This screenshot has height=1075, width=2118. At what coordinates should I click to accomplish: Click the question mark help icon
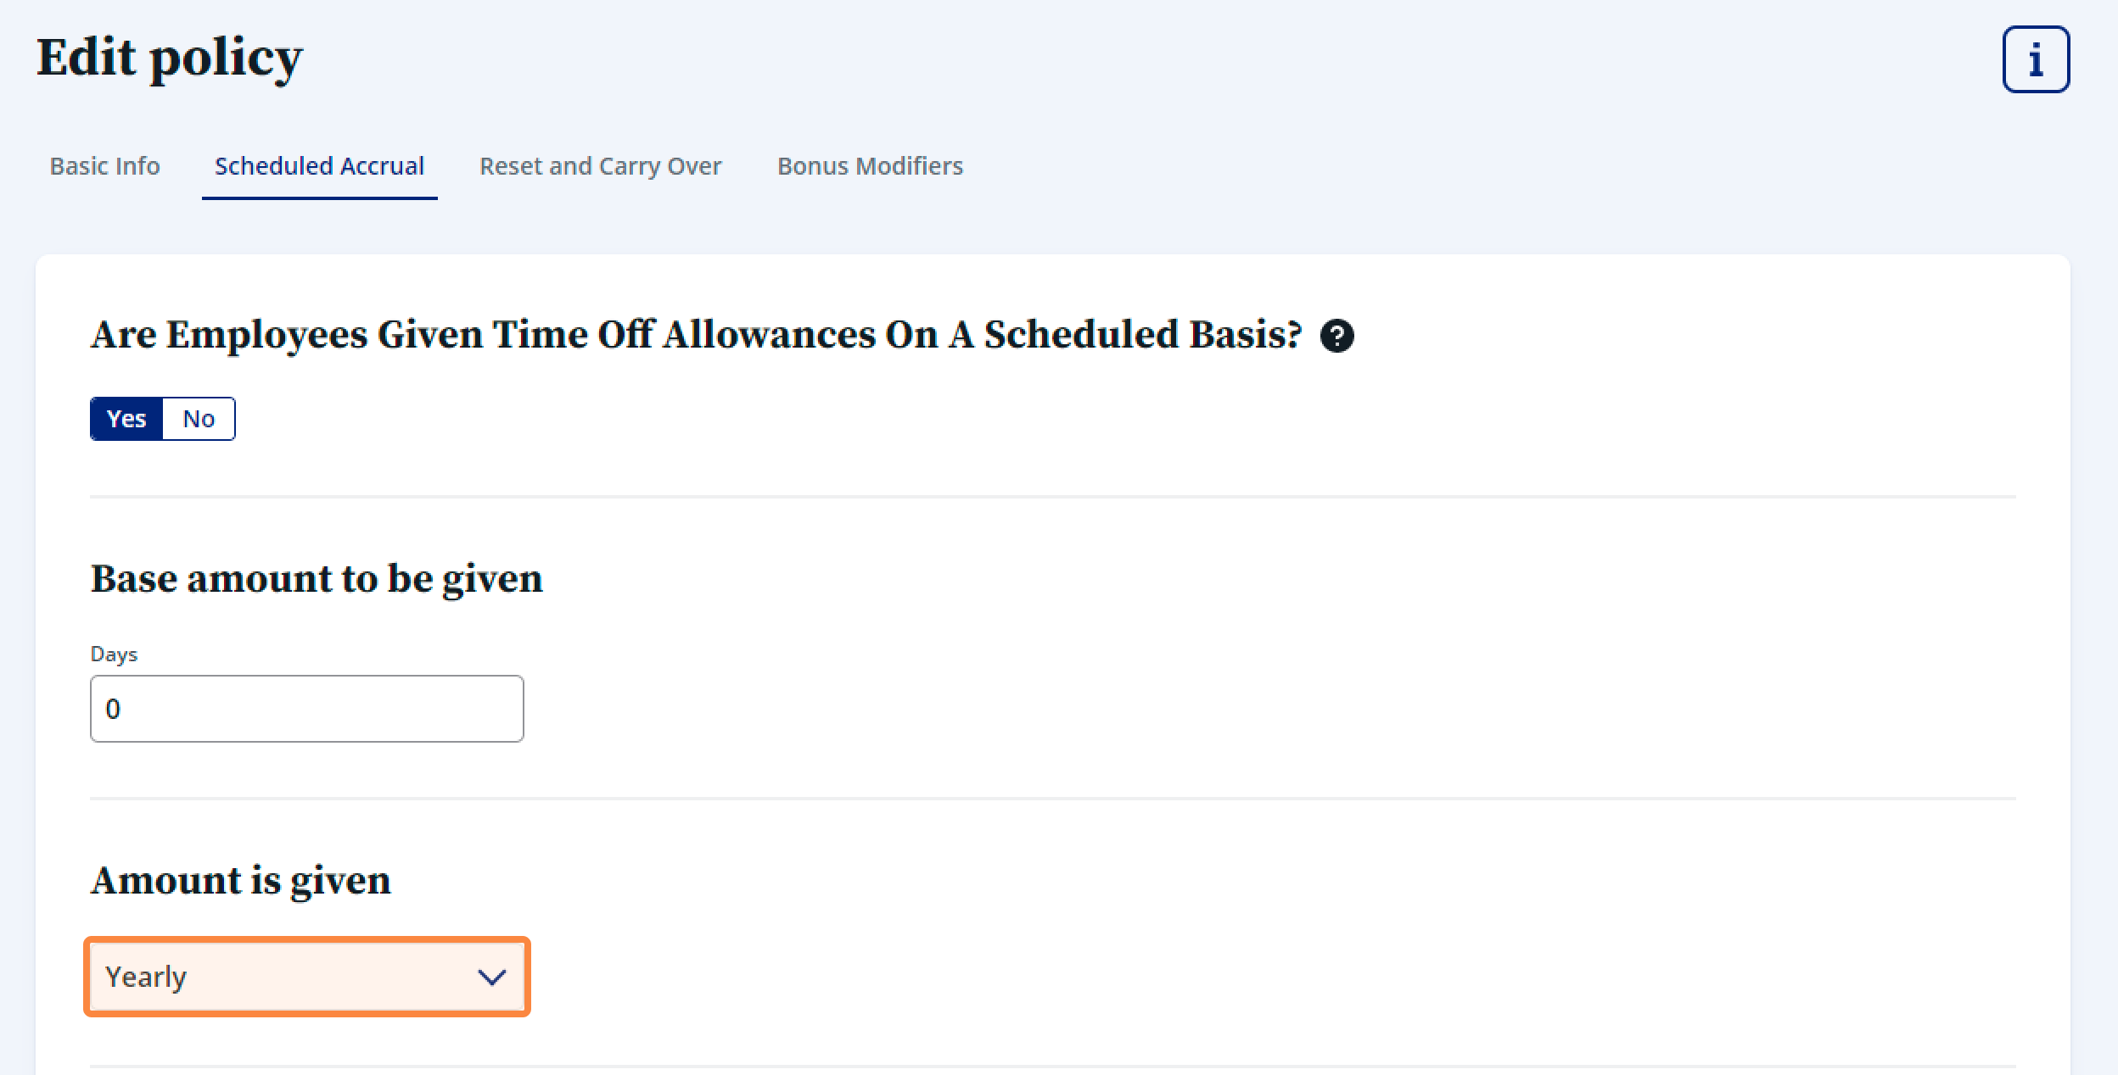pos(1336,337)
